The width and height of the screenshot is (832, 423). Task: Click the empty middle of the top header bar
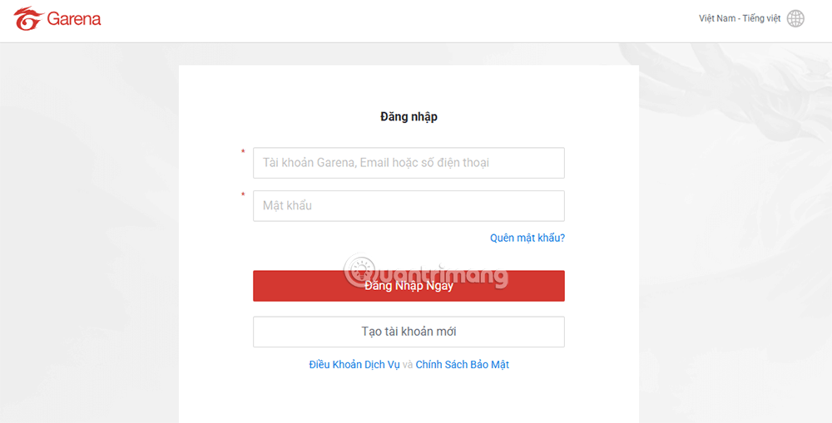(x=399, y=21)
